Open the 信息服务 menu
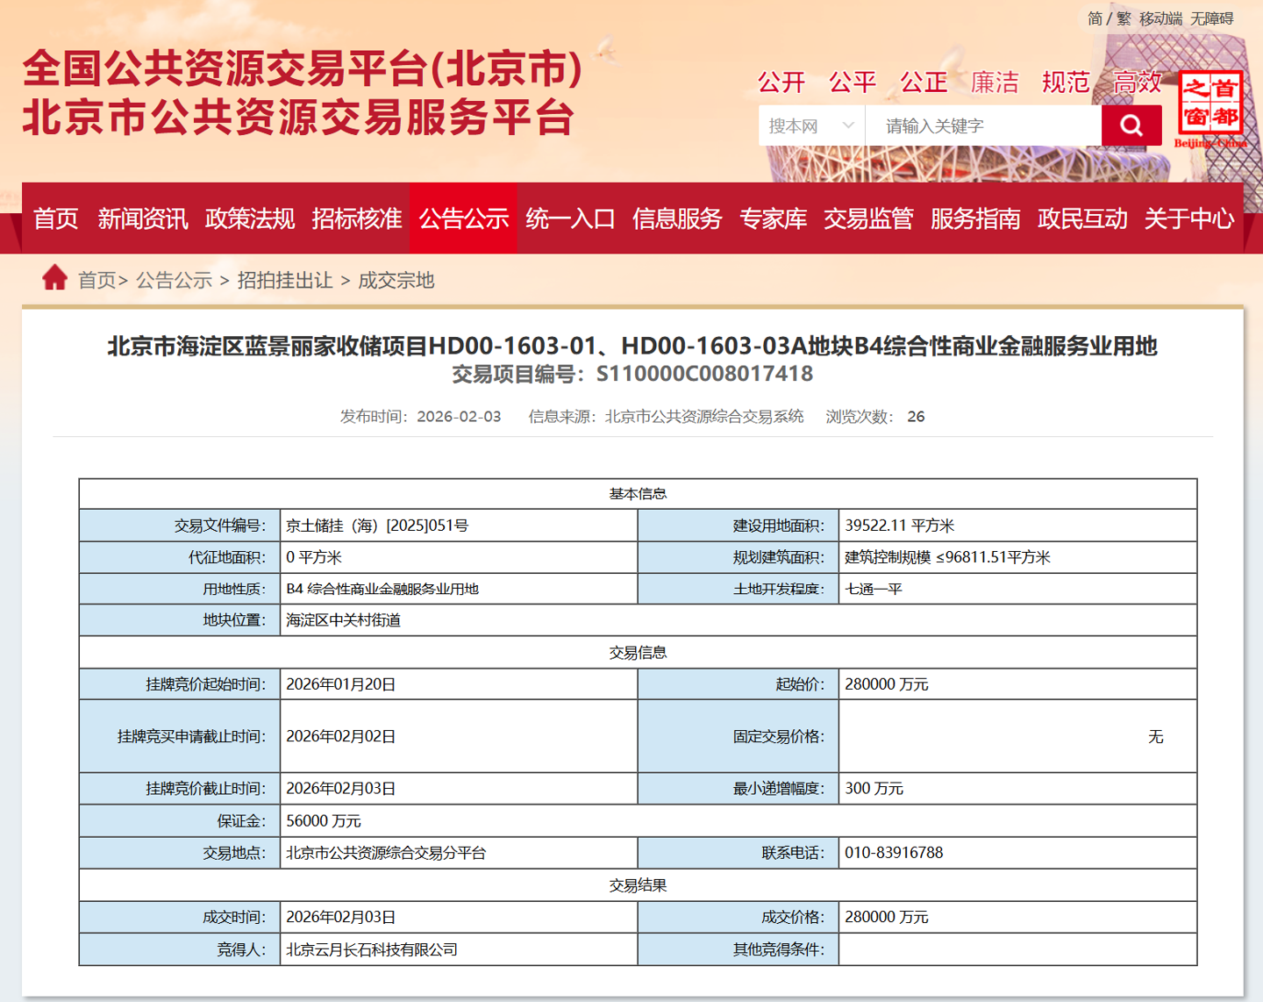 (677, 218)
